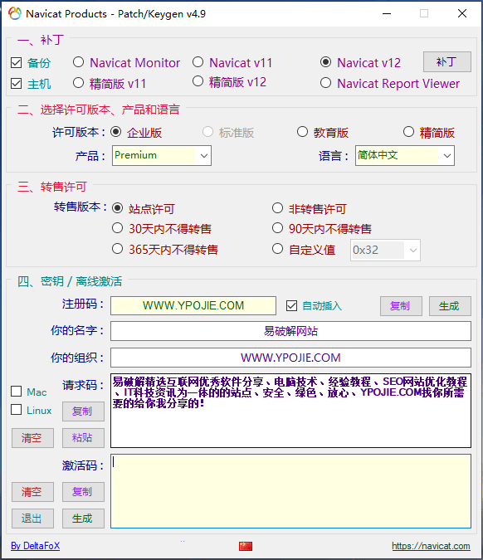Toggle the 主机 checkbox
483x560 pixels.
pyautogui.click(x=16, y=84)
